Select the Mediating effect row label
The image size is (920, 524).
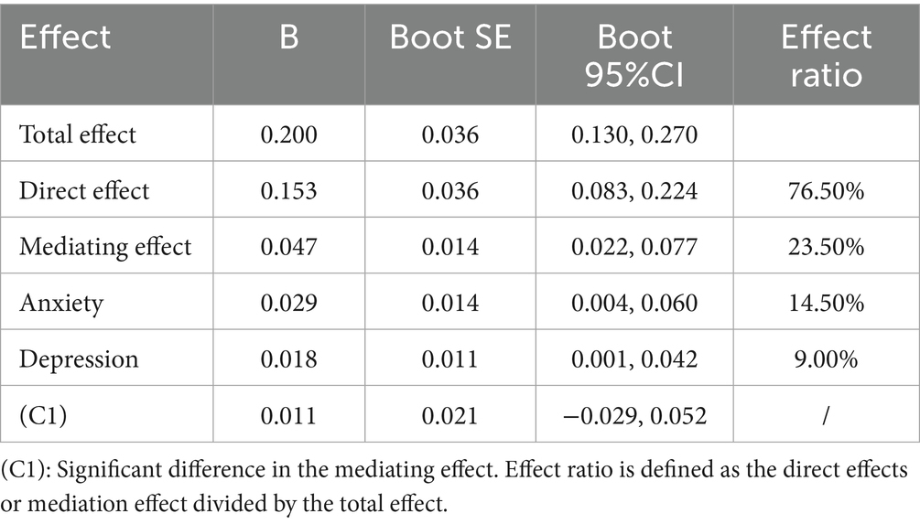tap(105, 247)
